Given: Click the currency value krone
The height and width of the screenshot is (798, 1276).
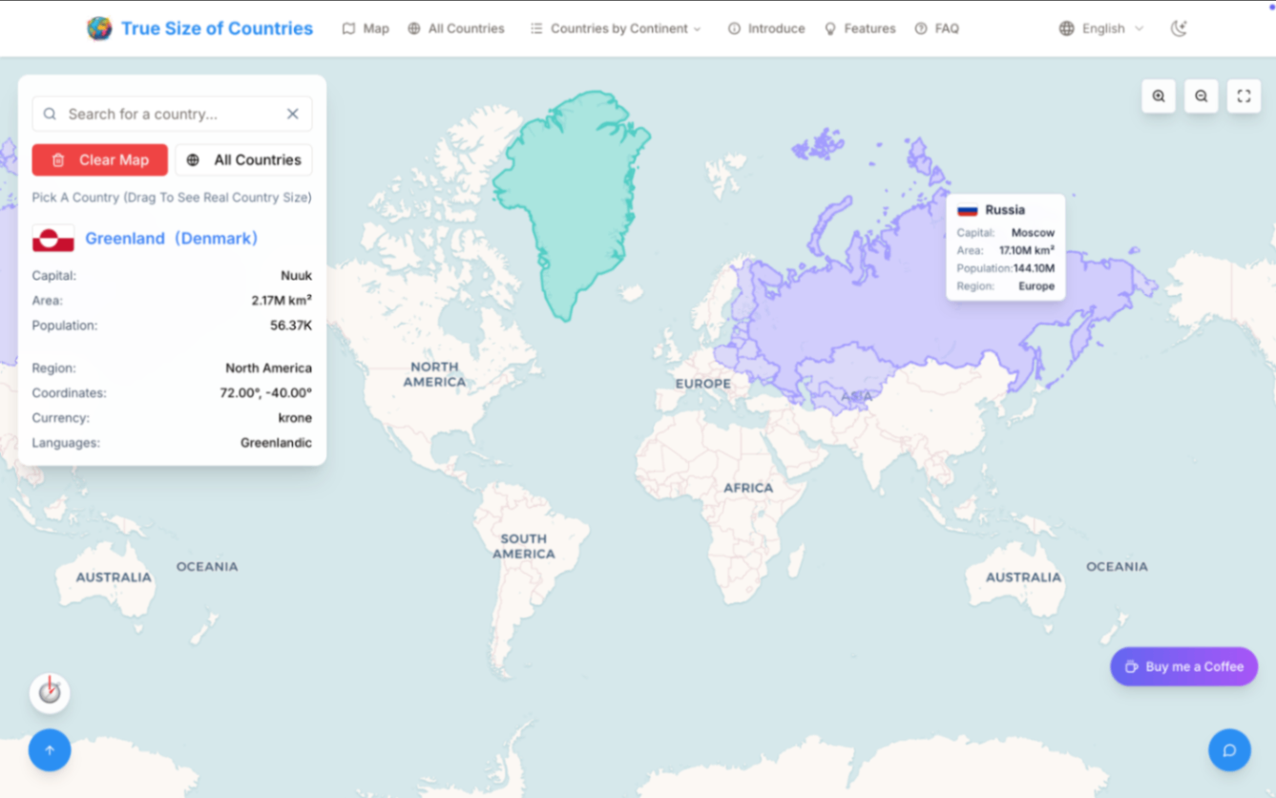Looking at the screenshot, I should pos(295,418).
